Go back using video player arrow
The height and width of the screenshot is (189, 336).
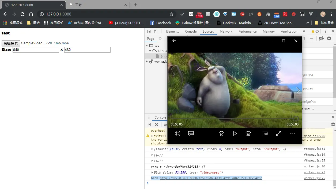174,41
